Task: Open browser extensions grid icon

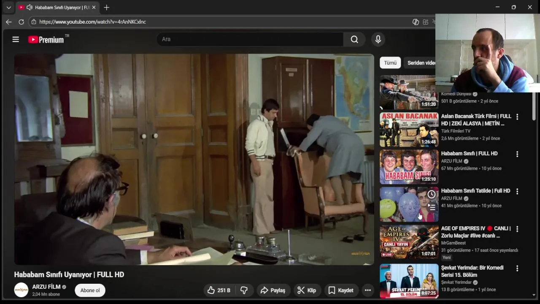Action: click(x=426, y=22)
